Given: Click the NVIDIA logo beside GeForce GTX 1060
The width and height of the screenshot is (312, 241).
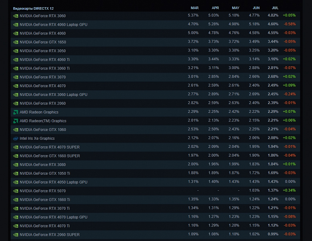Looking at the screenshot, I should 16,130.
